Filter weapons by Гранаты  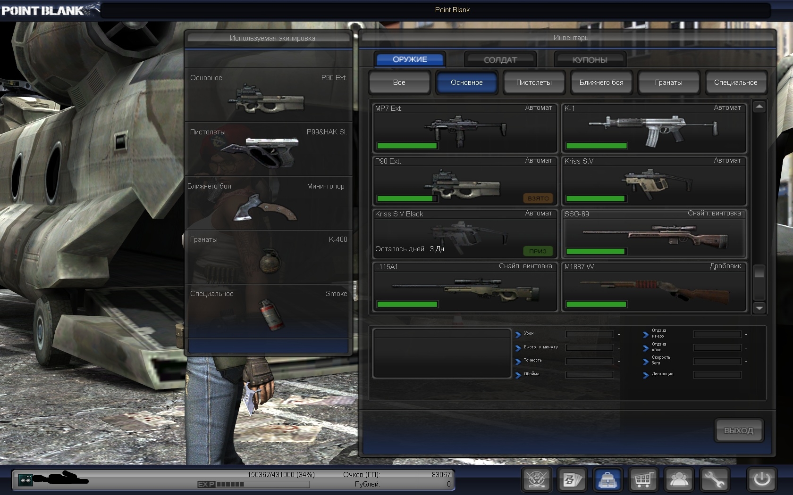pos(668,82)
